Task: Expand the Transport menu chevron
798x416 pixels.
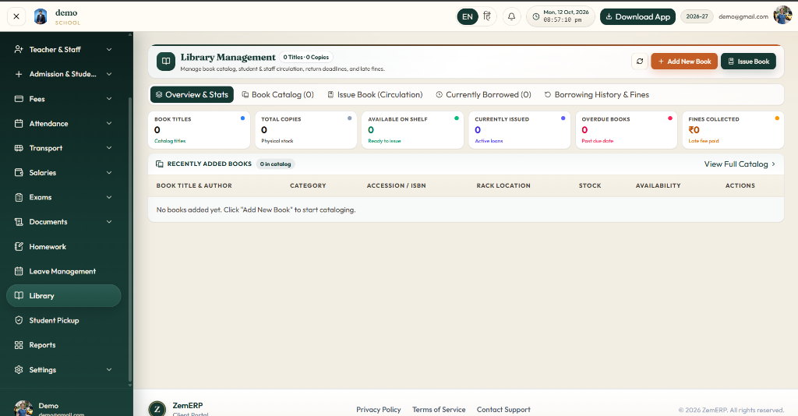Action: (x=109, y=148)
